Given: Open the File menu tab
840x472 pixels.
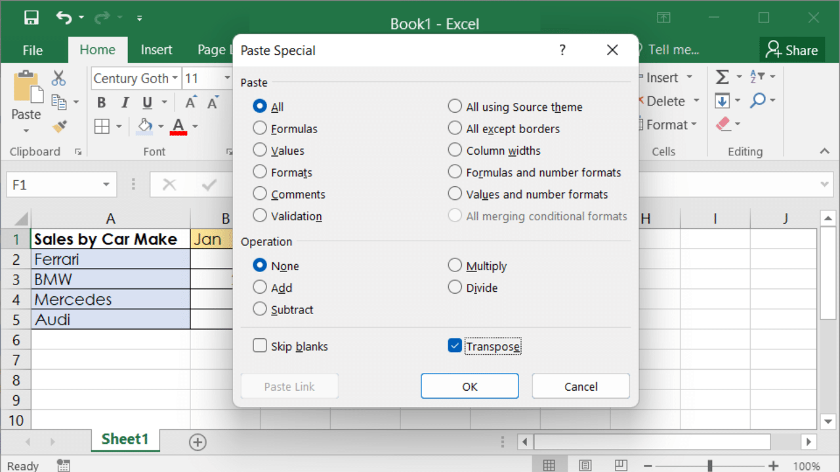Looking at the screenshot, I should pos(33,50).
